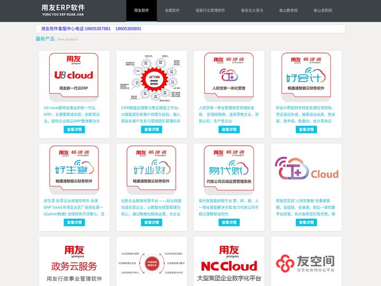Open the 金蝶软件 nav tab

pos(173,11)
